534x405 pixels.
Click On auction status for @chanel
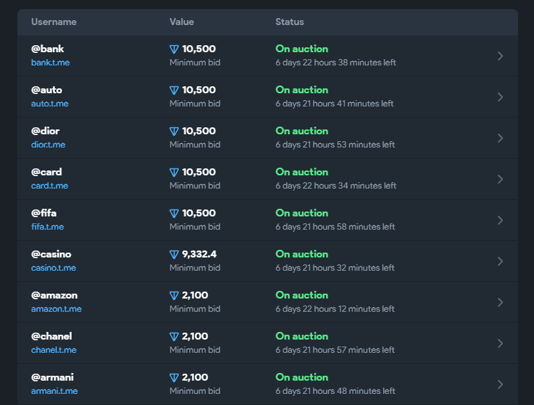coord(302,336)
